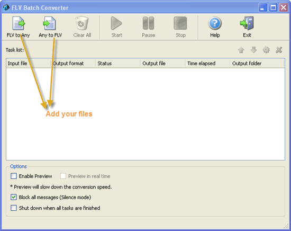Enable the Preview checkbox
The width and height of the screenshot is (291, 231).
click(14, 176)
